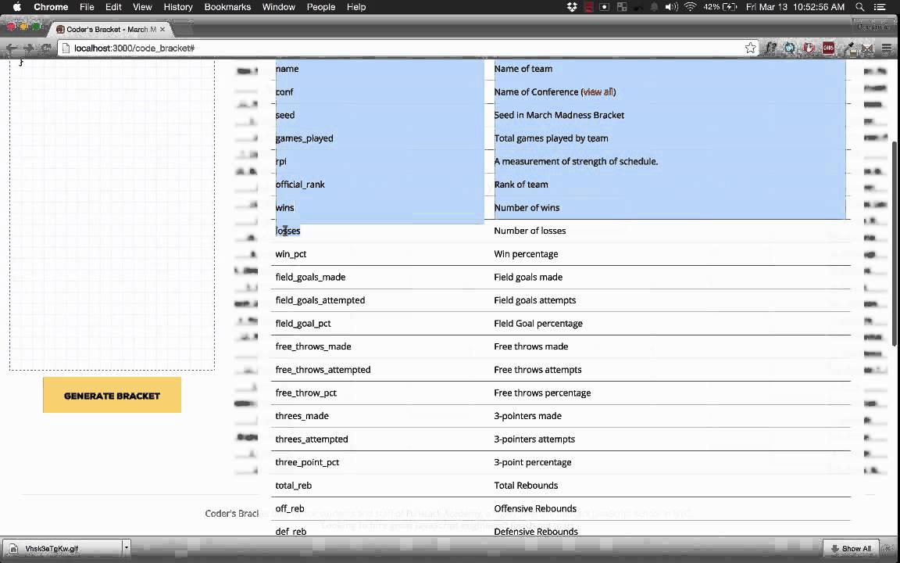Image resolution: width=900 pixels, height=563 pixels.
Task: Click the Gmail checker extension icon
Action: click(x=866, y=49)
